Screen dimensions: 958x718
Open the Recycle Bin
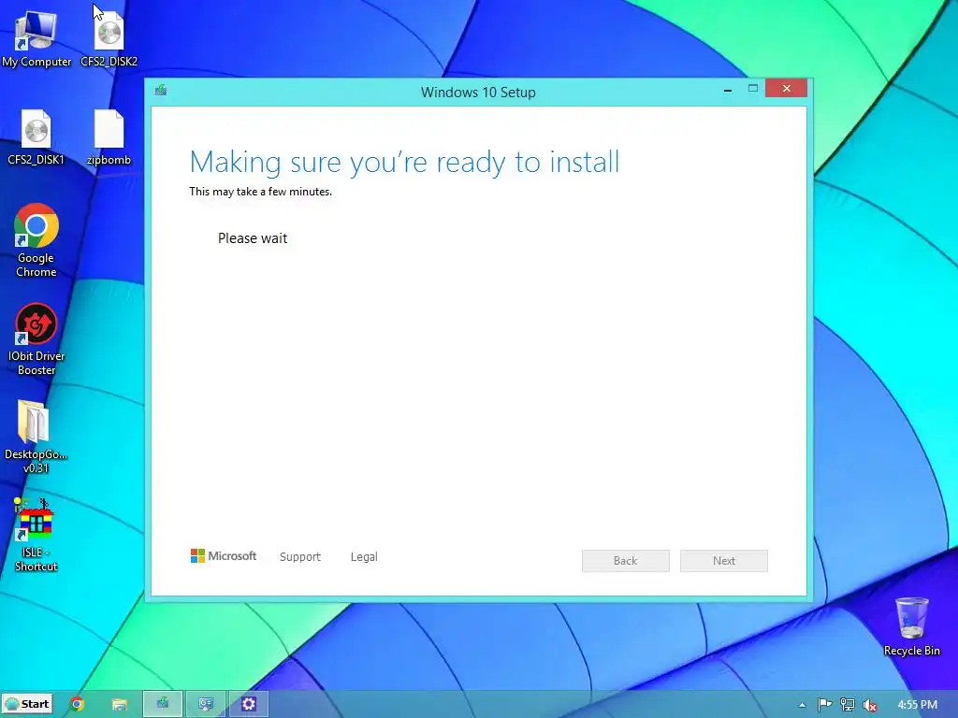point(911,626)
